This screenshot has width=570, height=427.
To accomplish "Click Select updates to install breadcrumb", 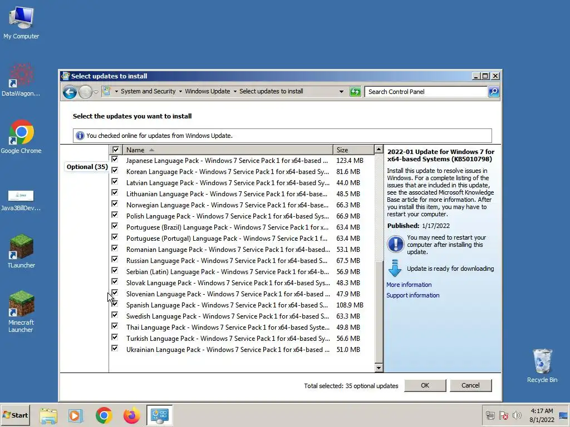I will 271,92.
